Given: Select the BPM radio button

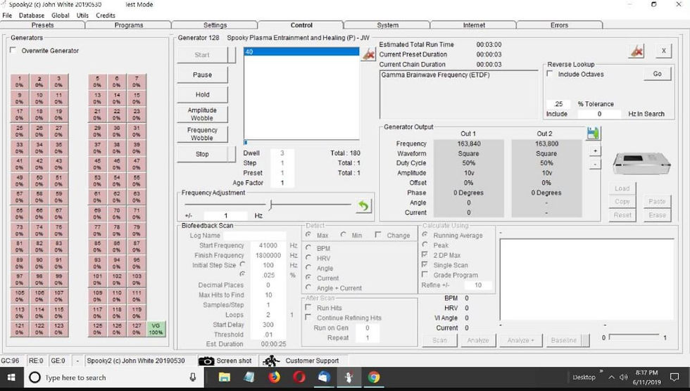Looking at the screenshot, I should point(308,248).
